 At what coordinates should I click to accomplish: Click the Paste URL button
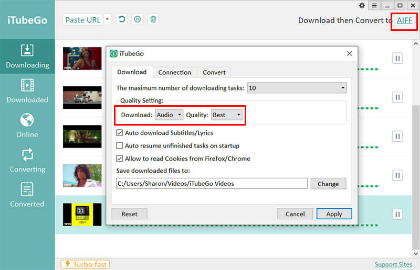coord(83,20)
